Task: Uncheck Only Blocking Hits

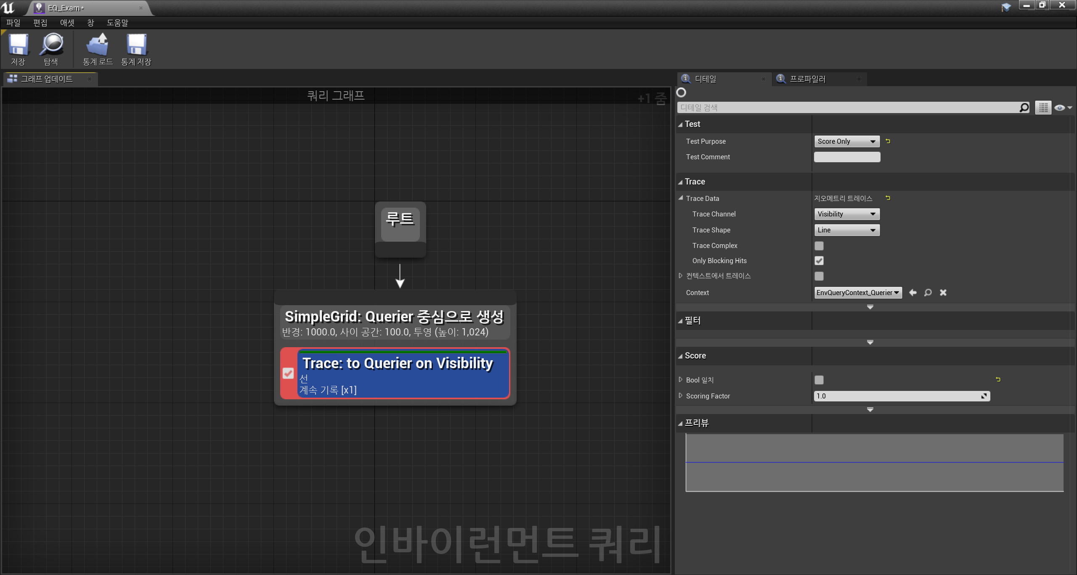Action: pyautogui.click(x=819, y=261)
